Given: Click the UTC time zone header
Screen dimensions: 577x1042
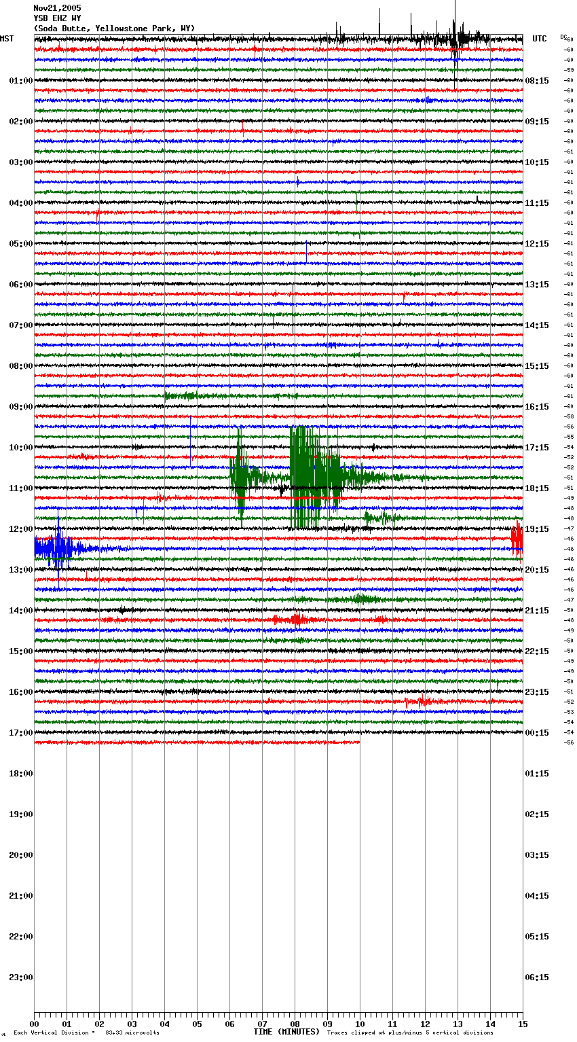Looking at the screenshot, I should point(540,39).
